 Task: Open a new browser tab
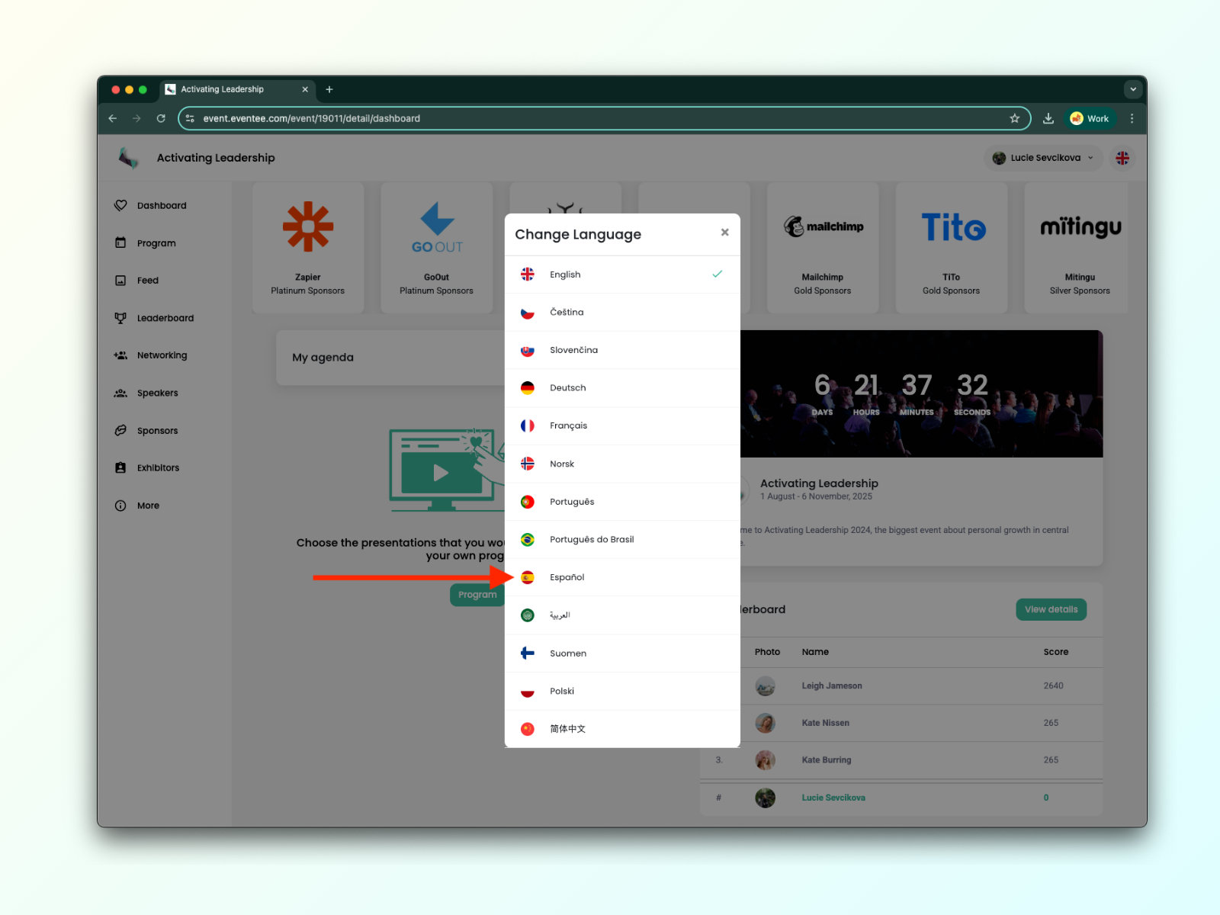point(329,89)
